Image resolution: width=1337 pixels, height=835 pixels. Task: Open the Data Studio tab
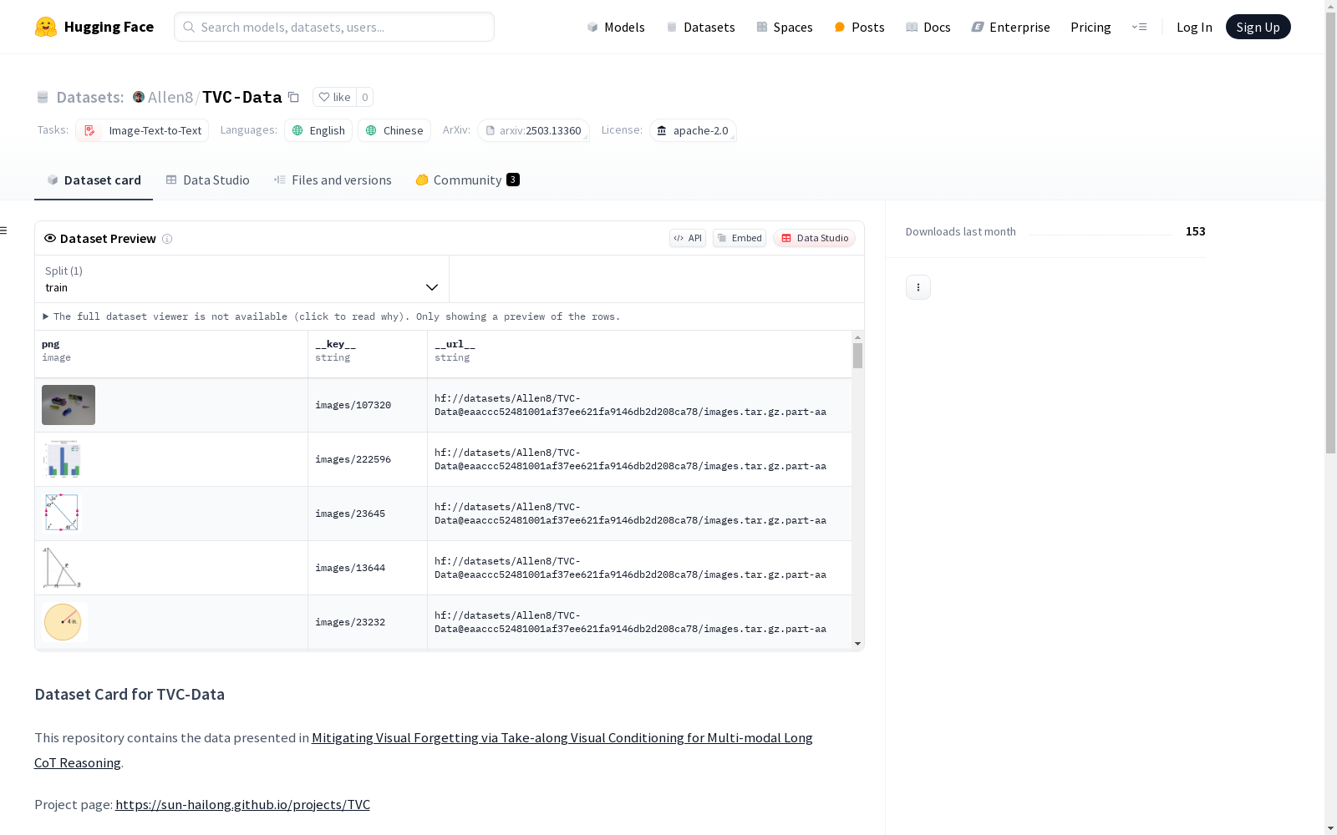(x=207, y=180)
